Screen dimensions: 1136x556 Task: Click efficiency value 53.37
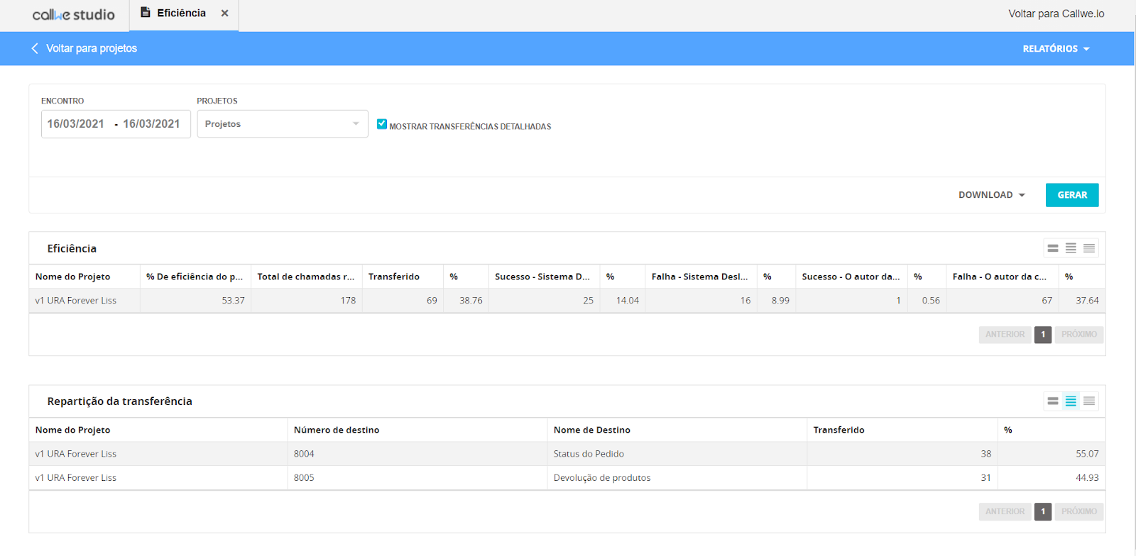233,301
